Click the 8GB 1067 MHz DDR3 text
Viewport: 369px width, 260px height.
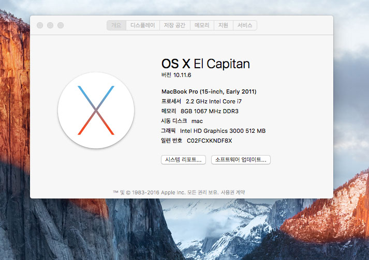pos(209,111)
